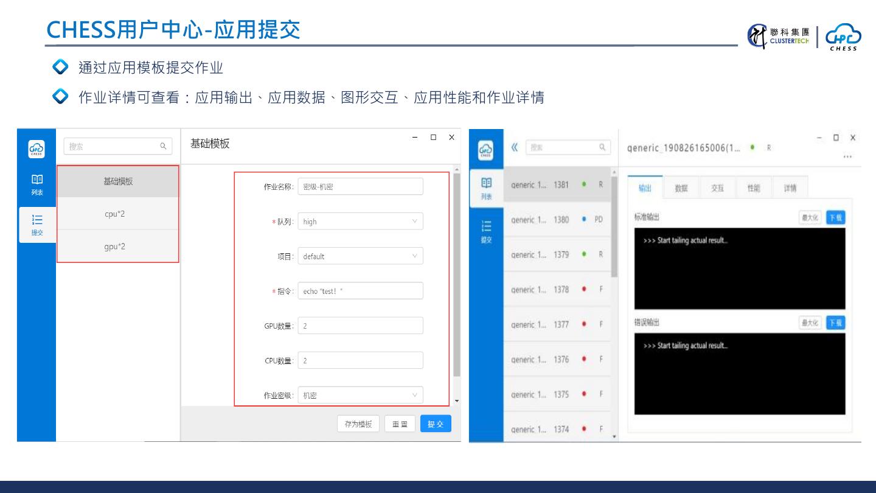Click the list (列表) icon in left sidebar

pyautogui.click(x=37, y=184)
